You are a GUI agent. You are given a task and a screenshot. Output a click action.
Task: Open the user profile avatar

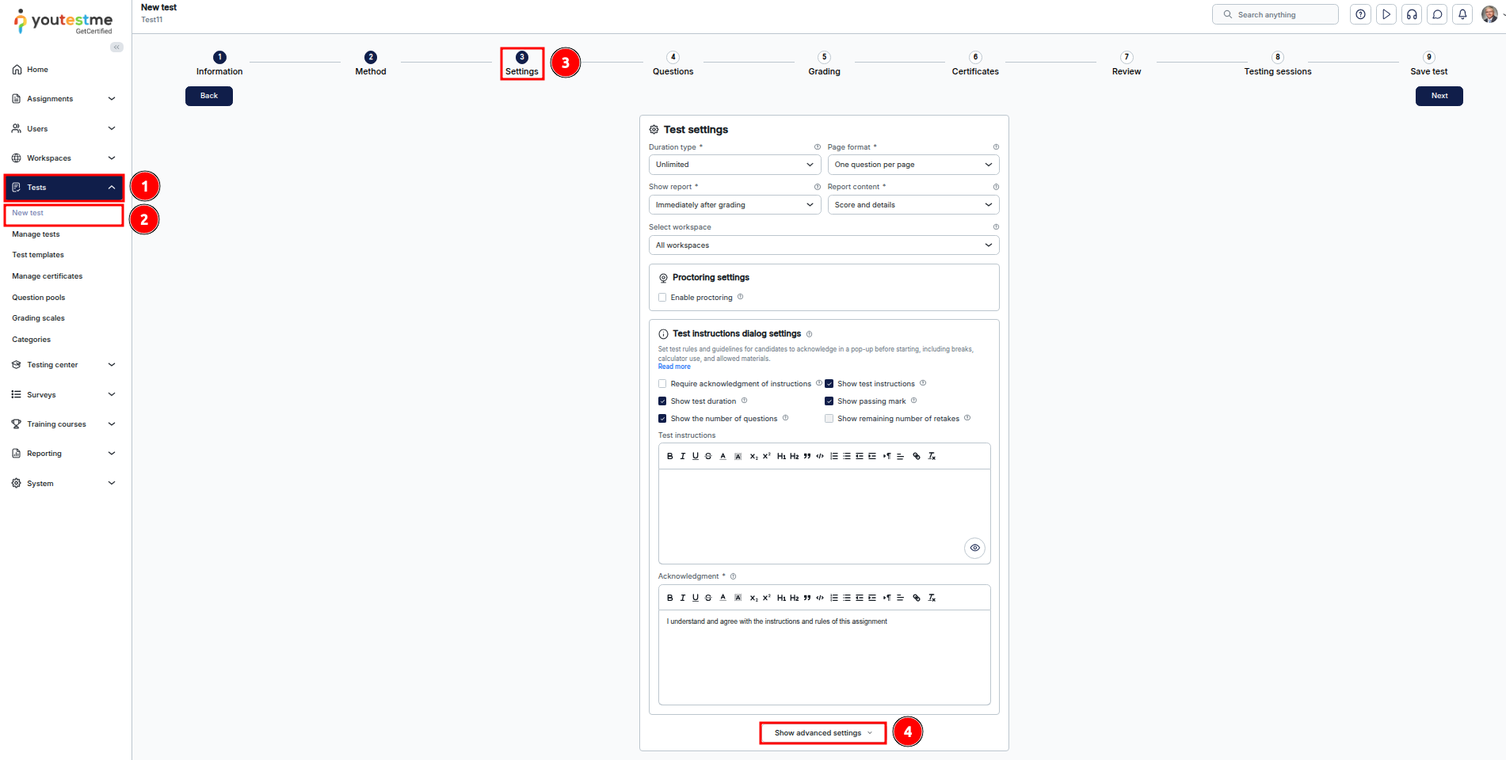tap(1489, 14)
